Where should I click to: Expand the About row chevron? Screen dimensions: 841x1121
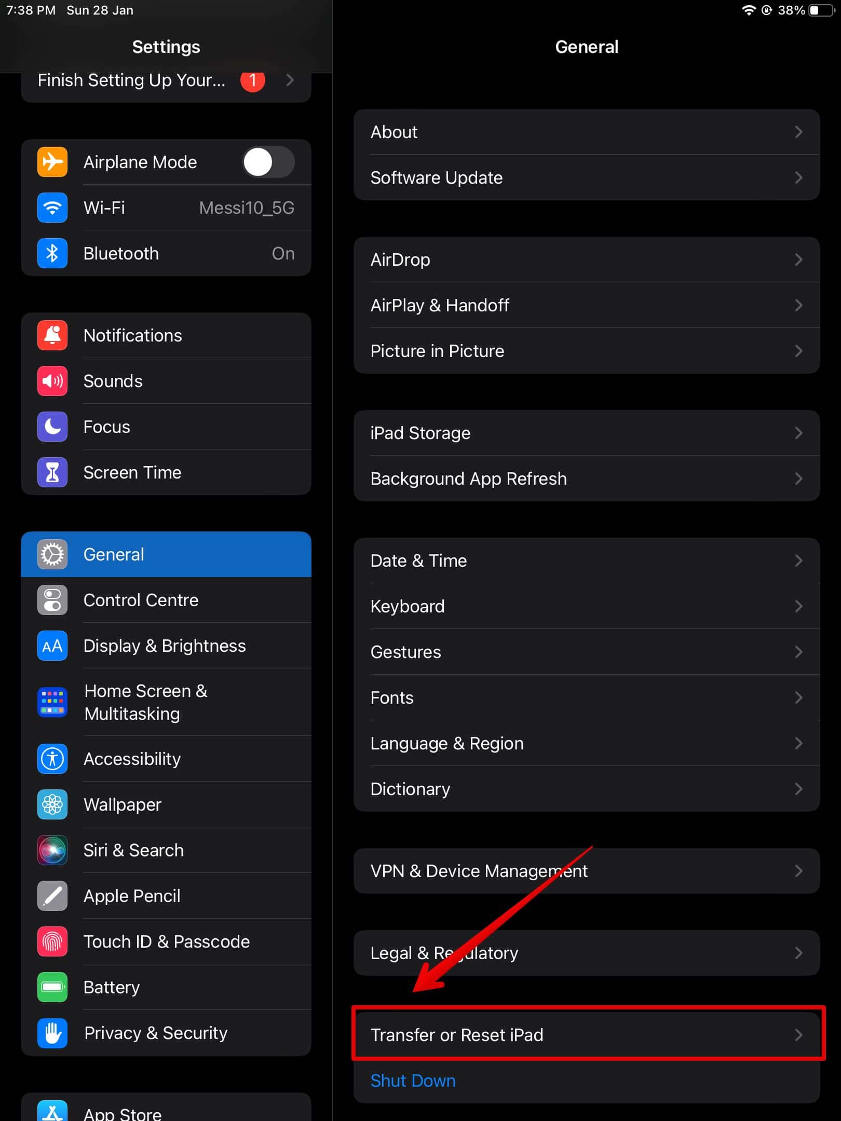(x=798, y=132)
